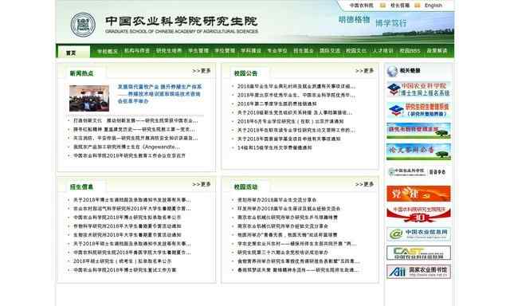
Task: Select the 校园公告 section tab
Action: coord(245,73)
